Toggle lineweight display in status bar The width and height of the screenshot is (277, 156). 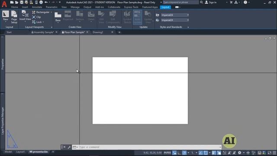[x=214, y=153]
